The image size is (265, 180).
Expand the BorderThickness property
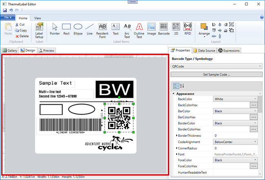tap(177, 135)
